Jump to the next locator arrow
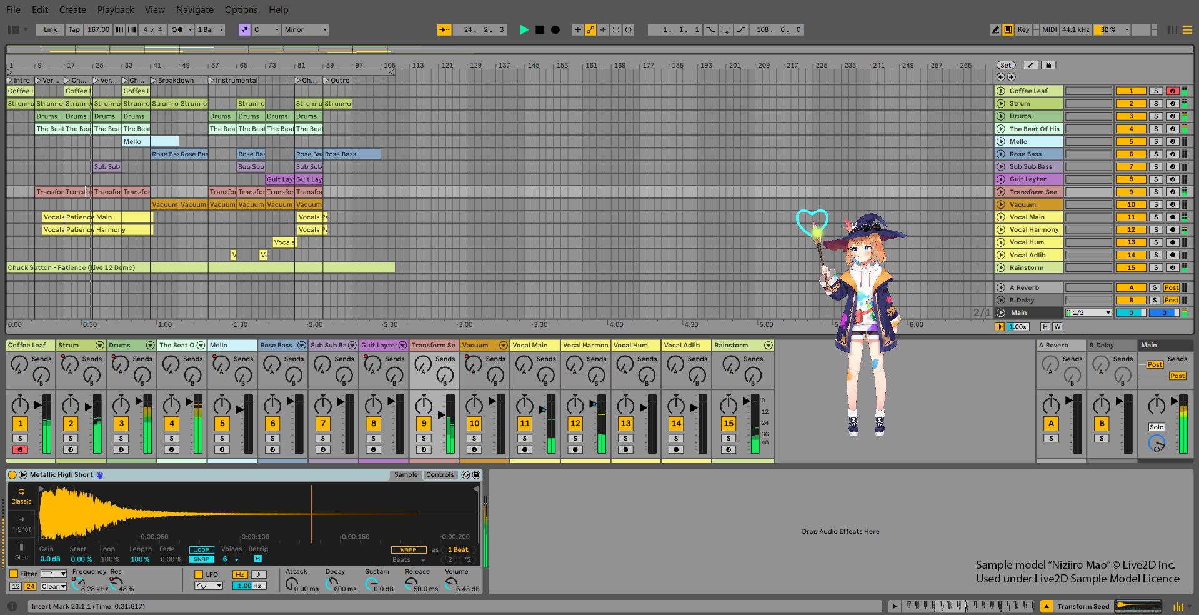Viewport: 1199px width, 615px height. pos(1011,77)
